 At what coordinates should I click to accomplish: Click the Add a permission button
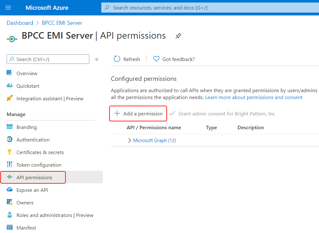click(x=138, y=114)
